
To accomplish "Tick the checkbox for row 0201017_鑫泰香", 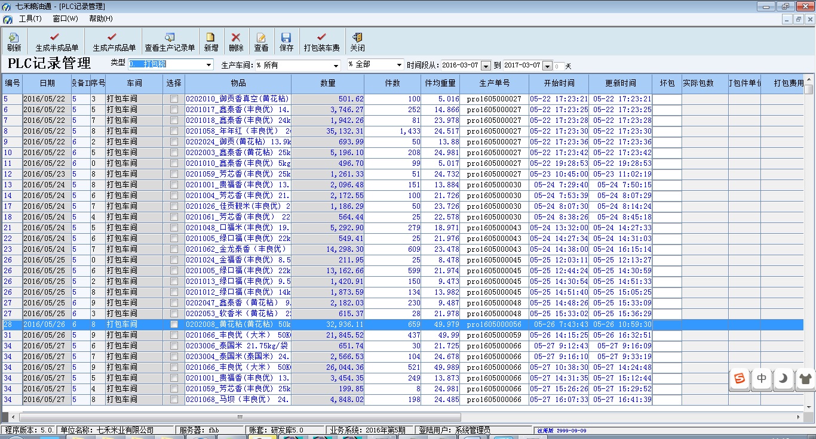I will click(x=174, y=110).
